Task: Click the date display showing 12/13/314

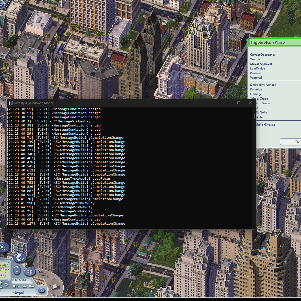Action: (20, 280)
